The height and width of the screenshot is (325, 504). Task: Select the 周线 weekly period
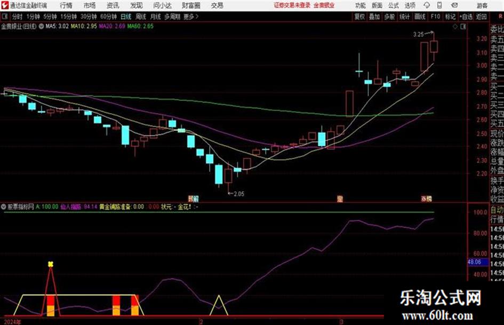pos(141,17)
